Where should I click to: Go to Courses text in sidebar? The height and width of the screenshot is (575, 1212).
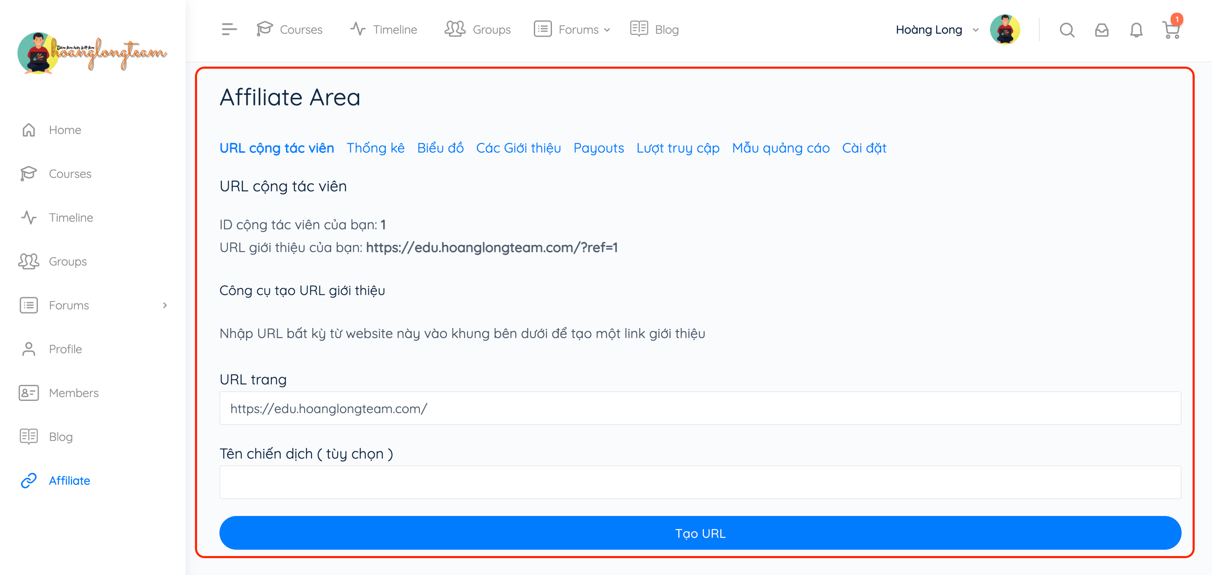coord(70,174)
